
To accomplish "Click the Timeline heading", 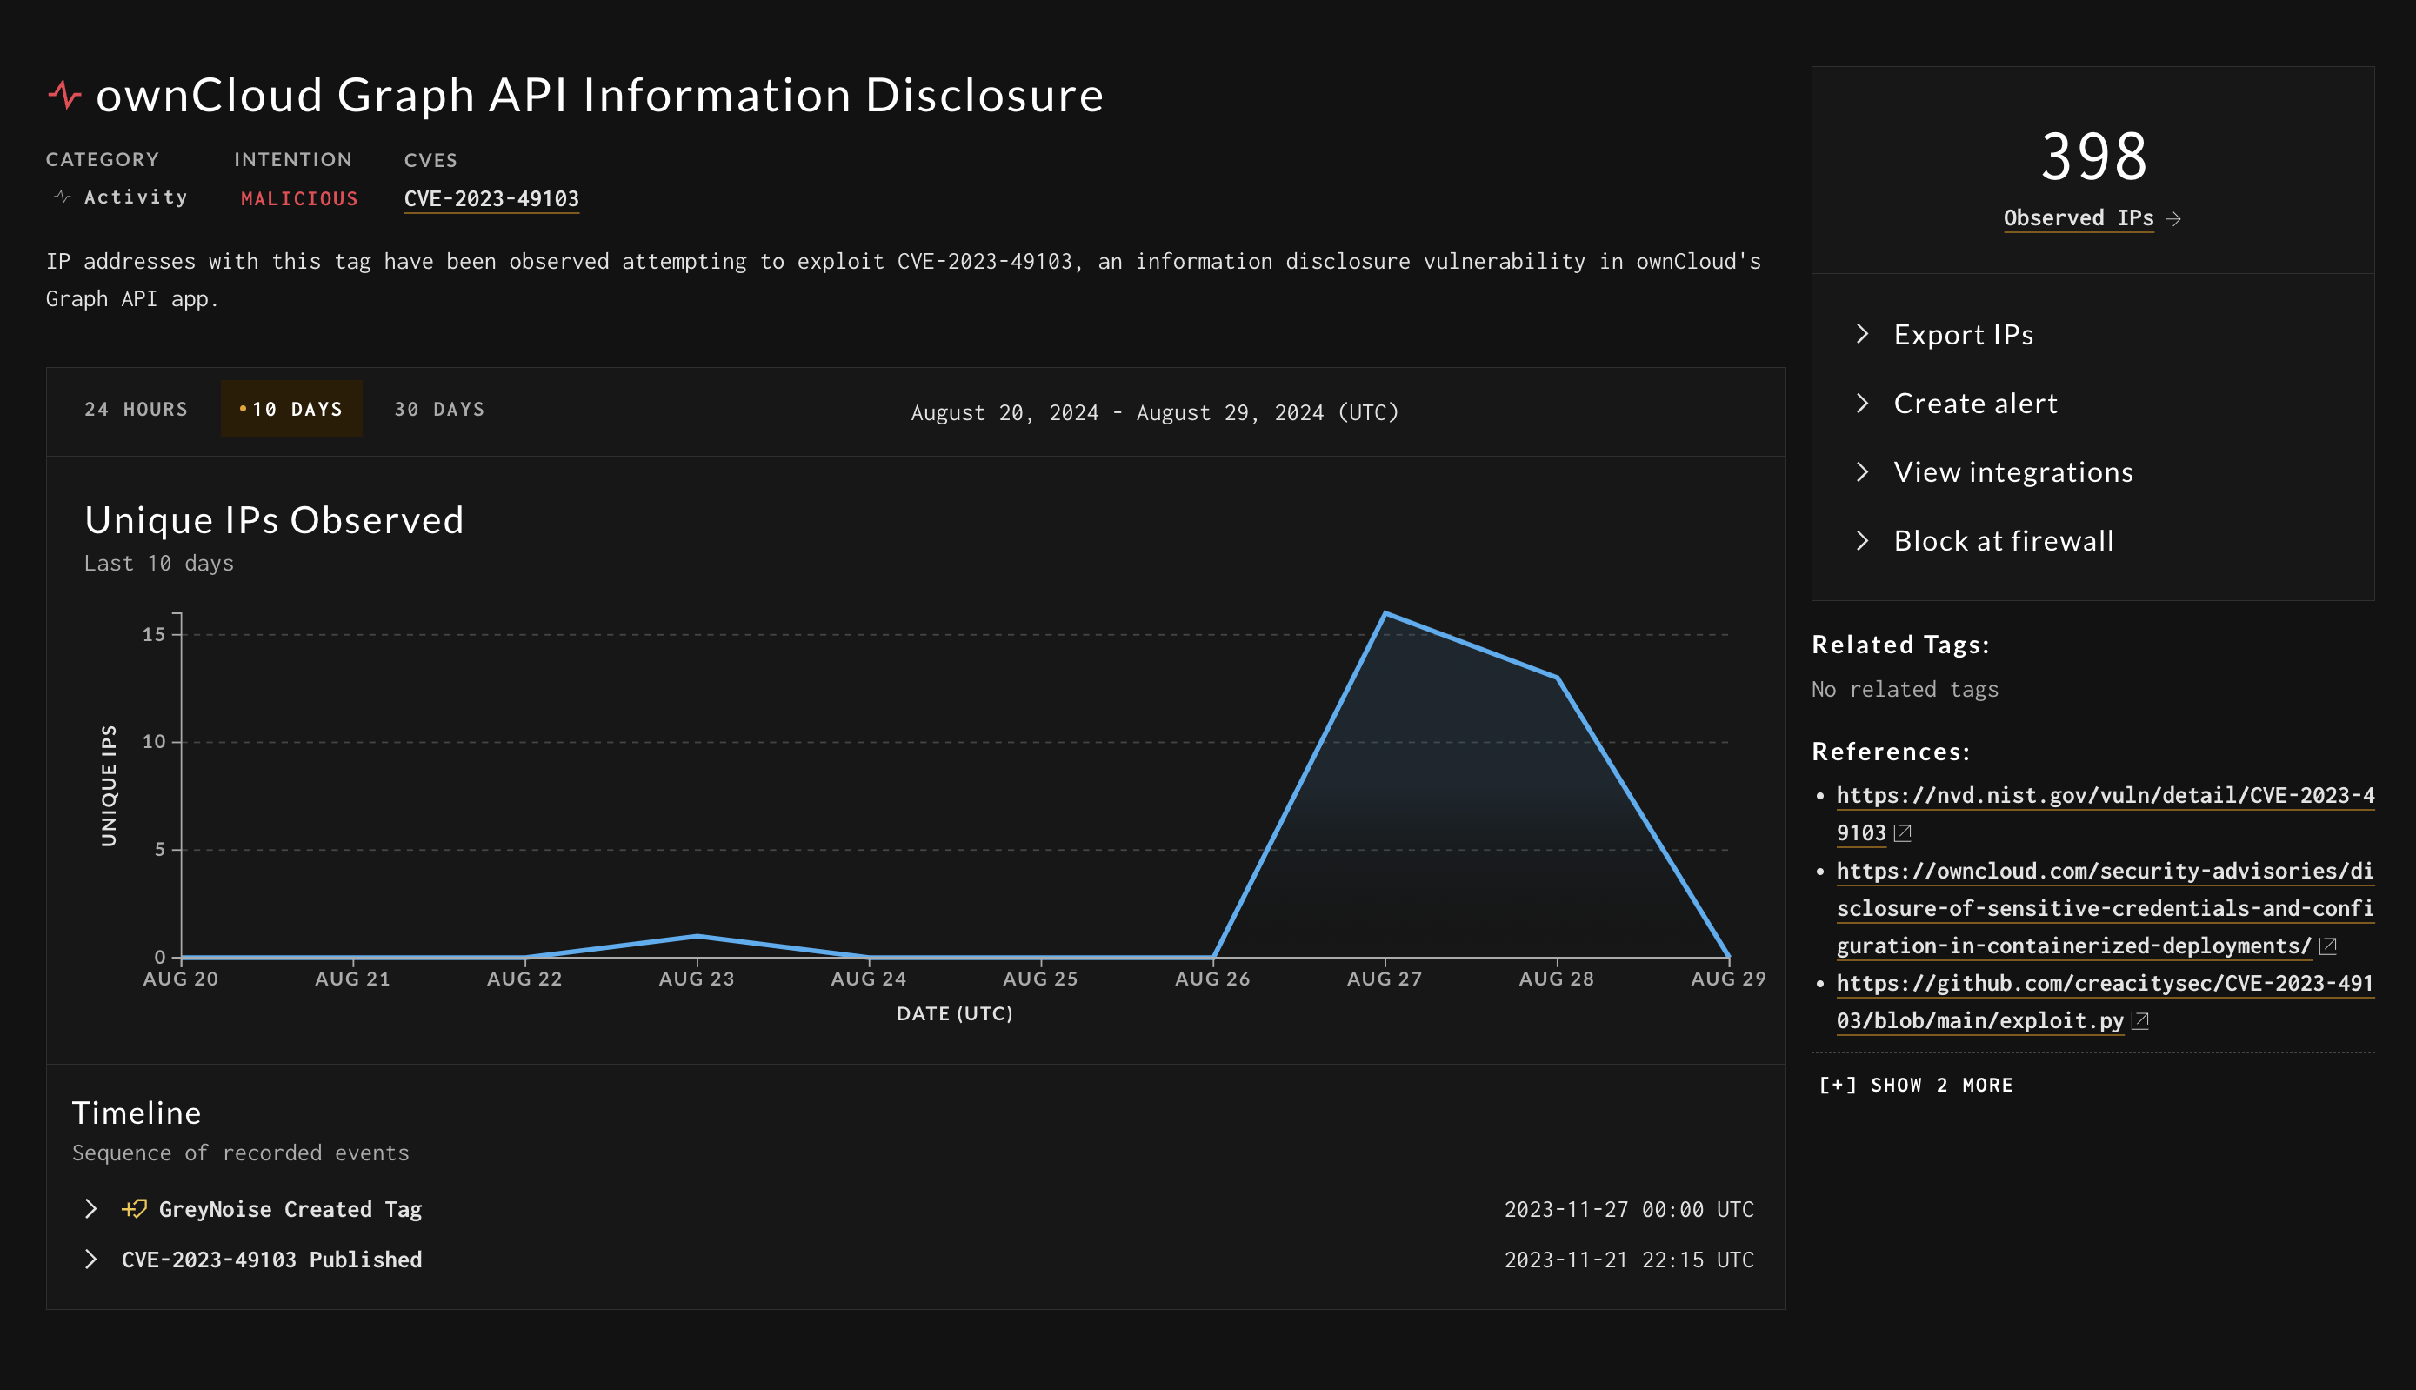I will (x=137, y=1113).
